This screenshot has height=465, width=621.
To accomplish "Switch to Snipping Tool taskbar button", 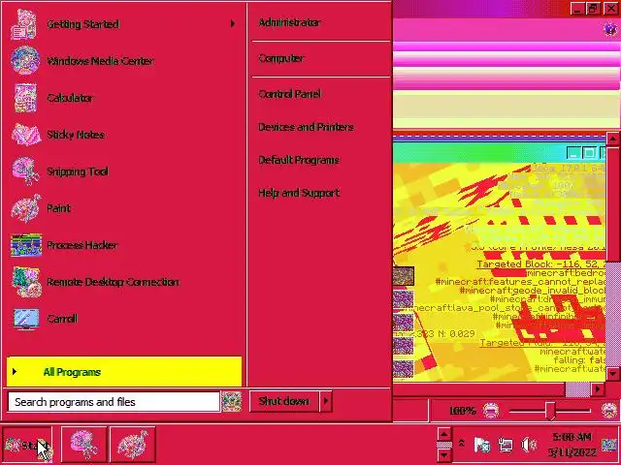I will (x=84, y=445).
